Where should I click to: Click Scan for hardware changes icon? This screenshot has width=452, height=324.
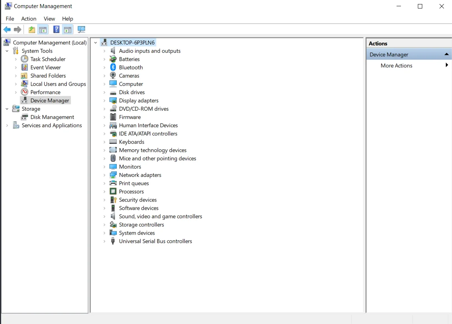(x=81, y=29)
